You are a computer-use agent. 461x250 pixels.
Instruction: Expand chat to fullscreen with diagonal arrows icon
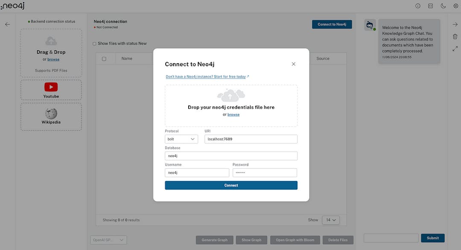coord(455,48)
